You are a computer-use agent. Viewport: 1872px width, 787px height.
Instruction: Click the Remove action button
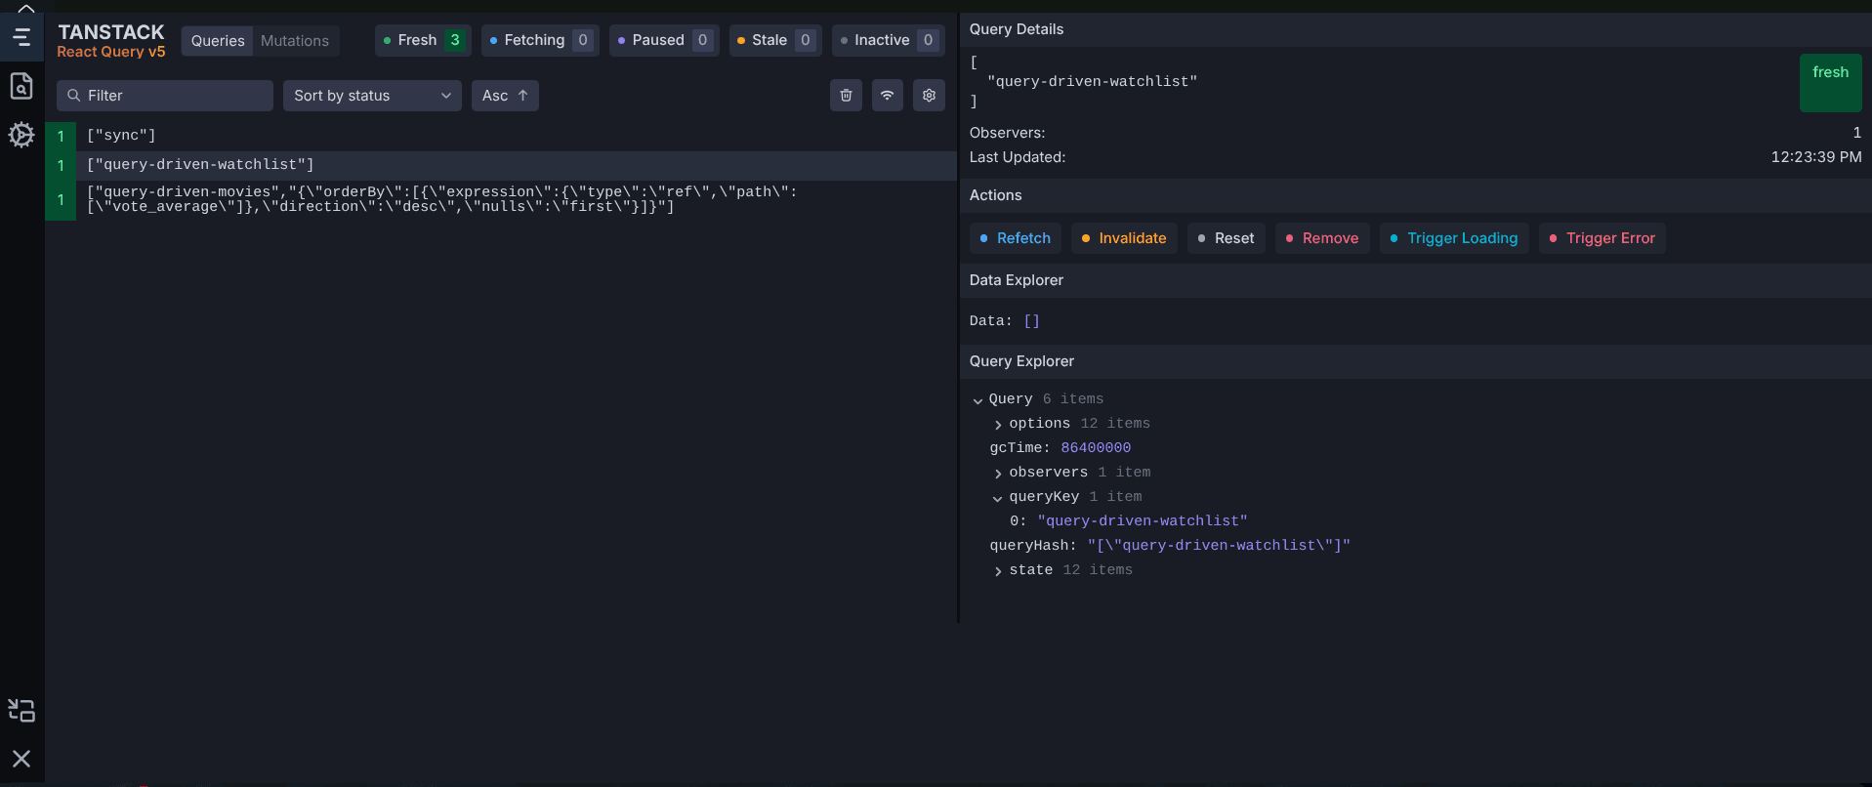(1322, 238)
